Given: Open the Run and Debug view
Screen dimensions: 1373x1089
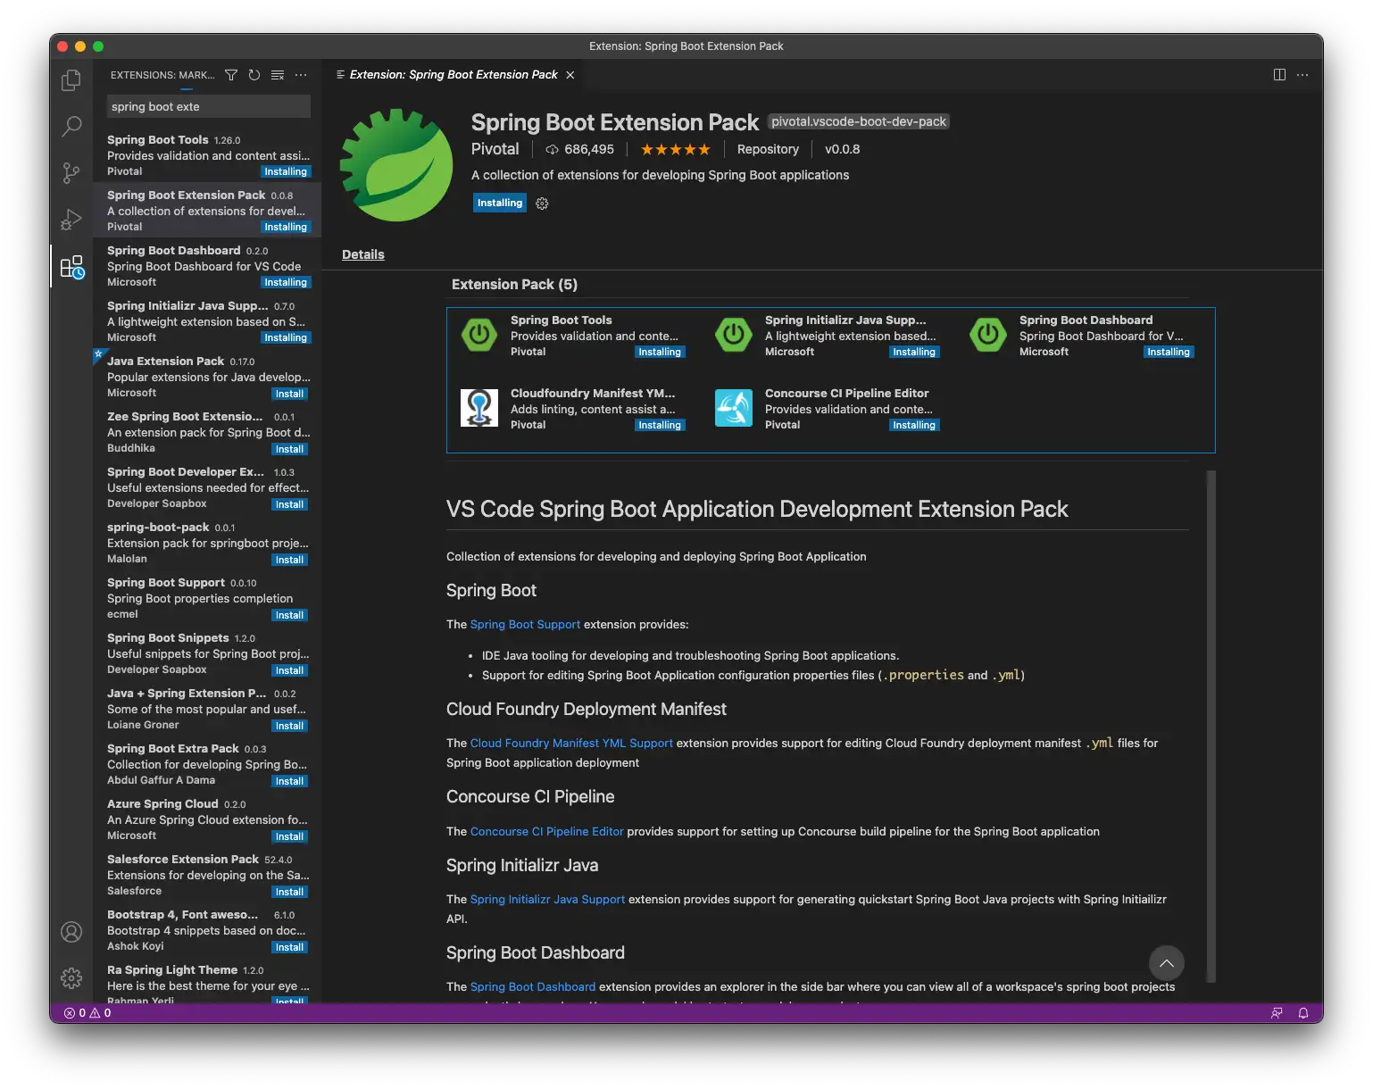Looking at the screenshot, I should (71, 220).
